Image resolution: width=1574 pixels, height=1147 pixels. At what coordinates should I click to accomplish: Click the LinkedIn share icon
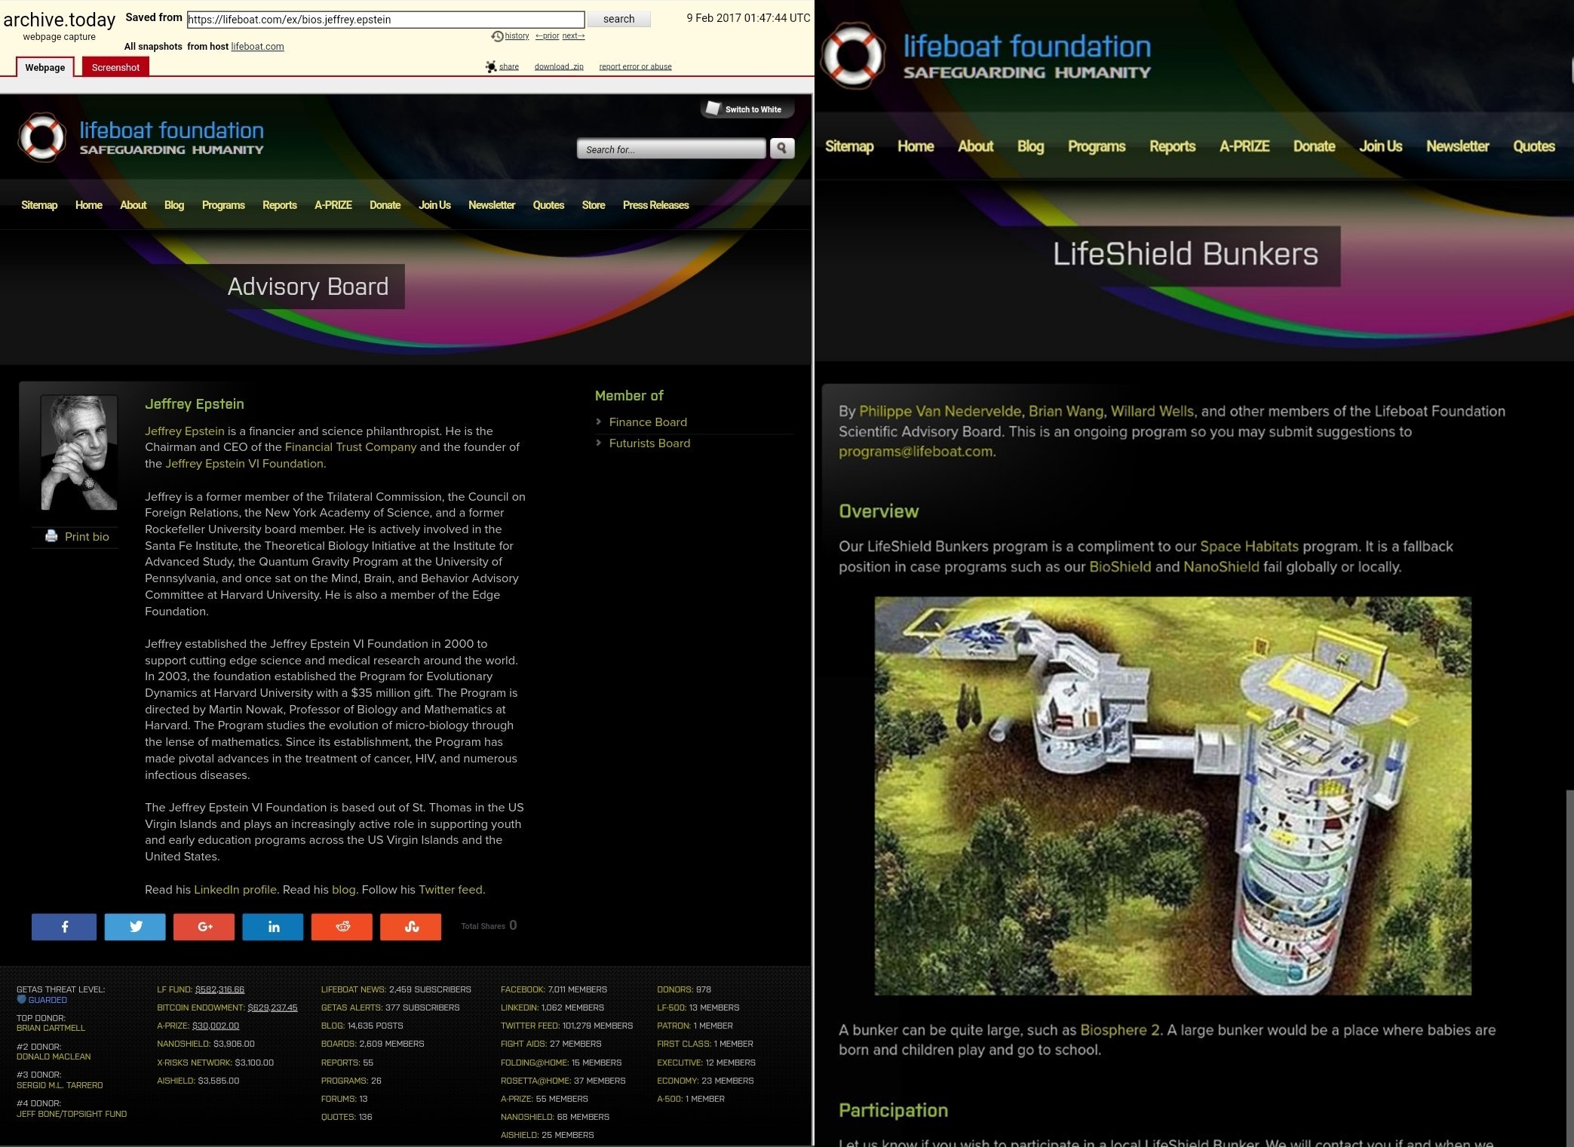coord(273,927)
